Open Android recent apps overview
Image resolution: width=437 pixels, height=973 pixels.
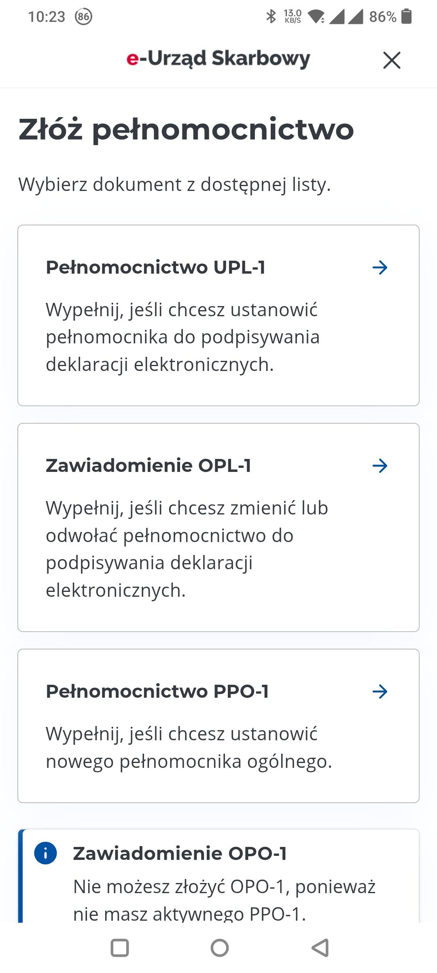point(120,948)
